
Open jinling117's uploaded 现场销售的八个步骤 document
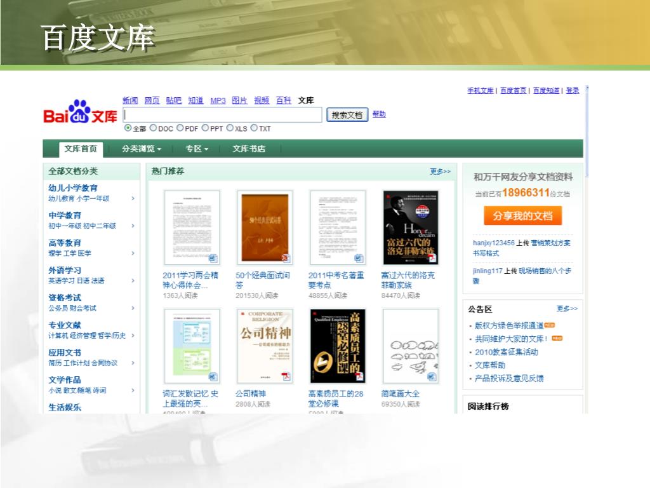point(522,276)
